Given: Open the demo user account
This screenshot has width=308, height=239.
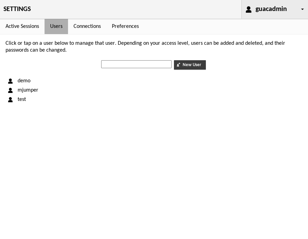Looking at the screenshot, I should pos(24,81).
